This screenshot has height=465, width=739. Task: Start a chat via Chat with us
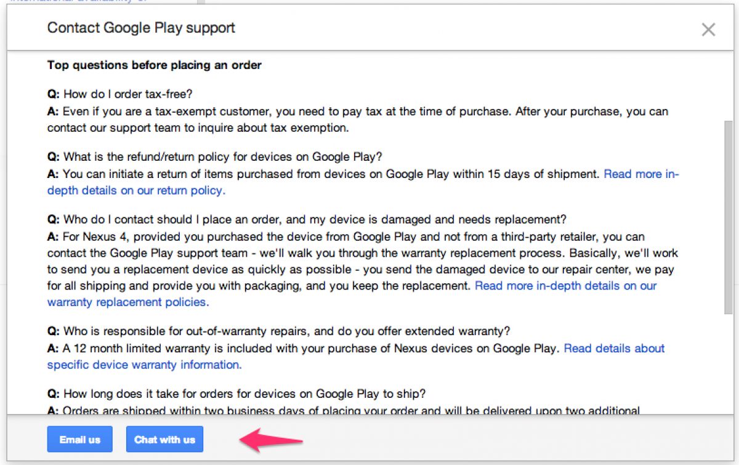(164, 440)
